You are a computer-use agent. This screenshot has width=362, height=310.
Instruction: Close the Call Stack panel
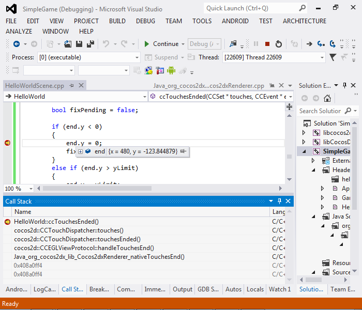point(288,201)
